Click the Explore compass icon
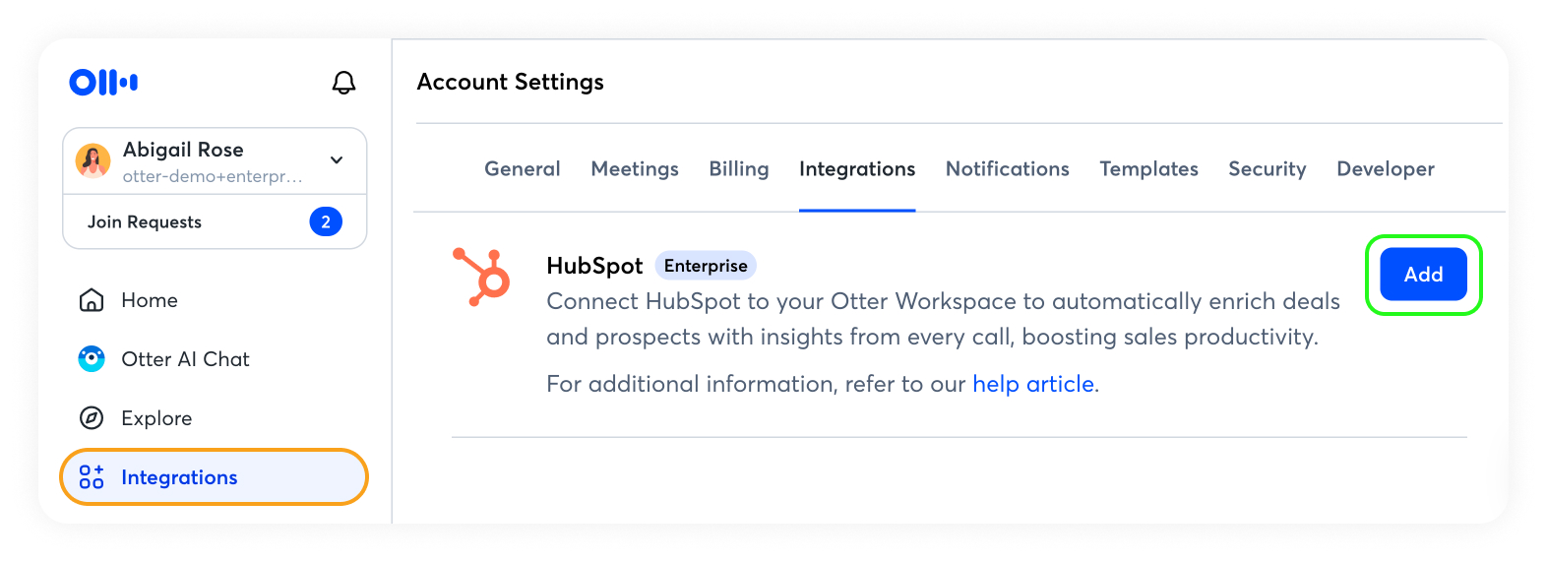Viewport: 1547px width, 562px height. click(92, 418)
